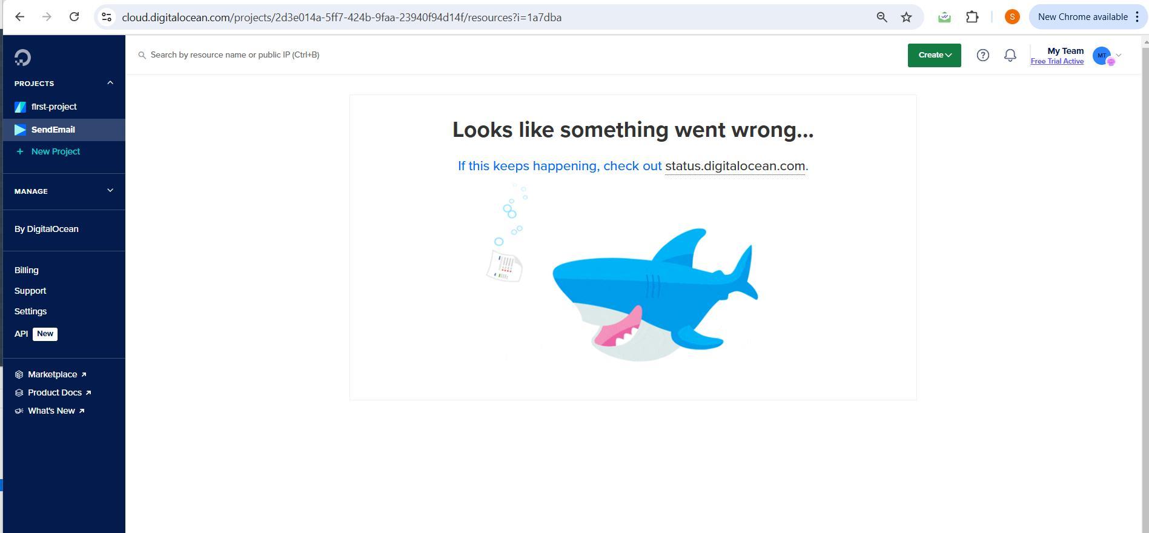Open the Support menu item
The image size is (1149, 533).
pyautogui.click(x=30, y=291)
